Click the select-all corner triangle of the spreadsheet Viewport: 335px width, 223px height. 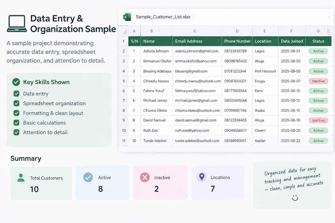[x=125, y=31]
